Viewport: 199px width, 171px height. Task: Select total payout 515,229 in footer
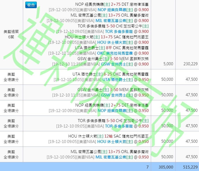(190, 167)
